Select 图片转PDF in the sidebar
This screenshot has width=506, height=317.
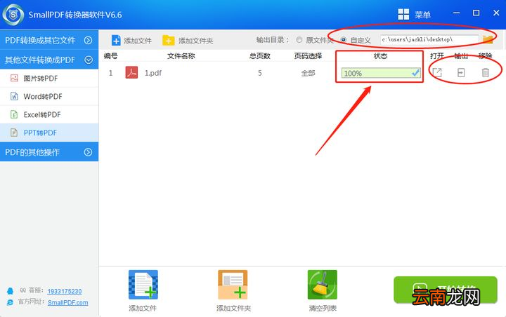click(x=42, y=78)
